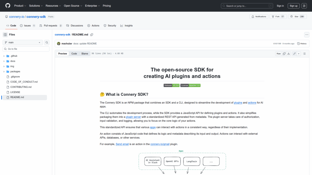Open the main branch selector
The width and height of the screenshot is (312, 175).
click(23, 43)
